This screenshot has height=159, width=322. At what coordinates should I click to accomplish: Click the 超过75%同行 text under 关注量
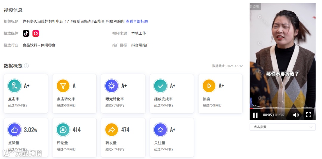[164, 149]
